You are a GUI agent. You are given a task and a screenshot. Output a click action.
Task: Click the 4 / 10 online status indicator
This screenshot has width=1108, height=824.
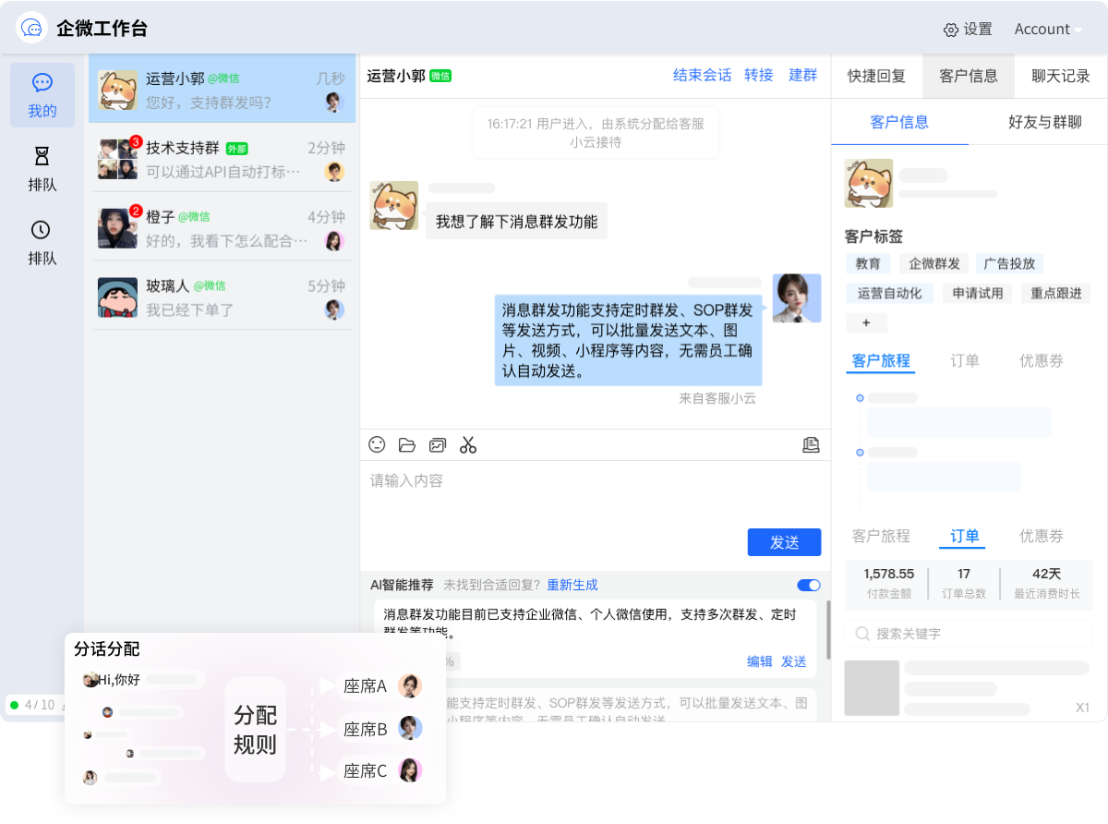point(35,705)
